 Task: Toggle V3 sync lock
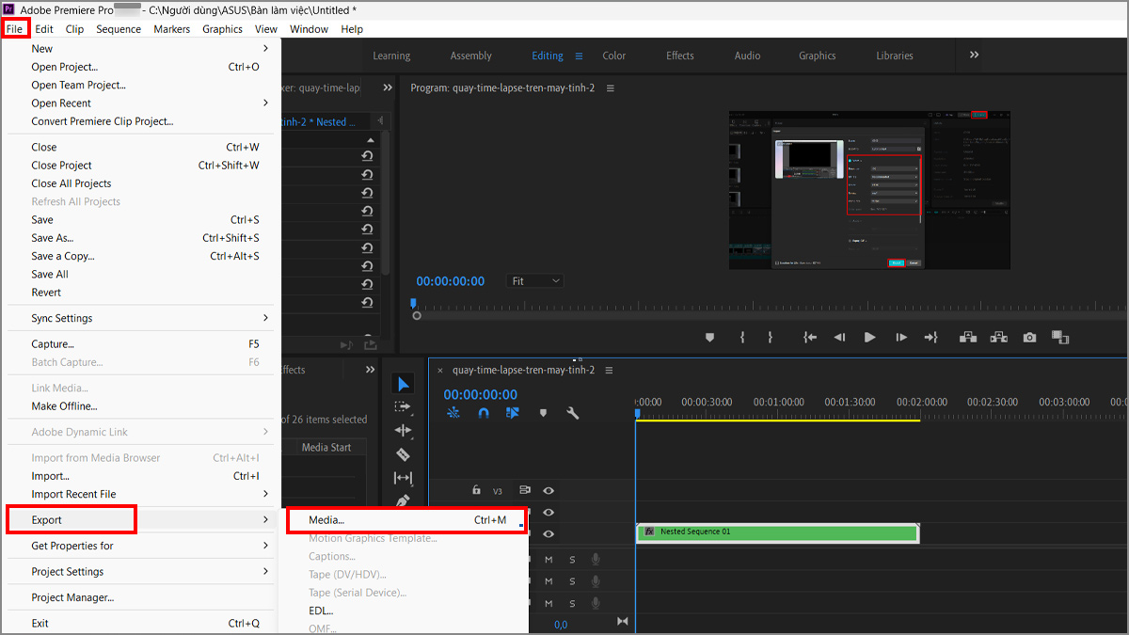525,490
